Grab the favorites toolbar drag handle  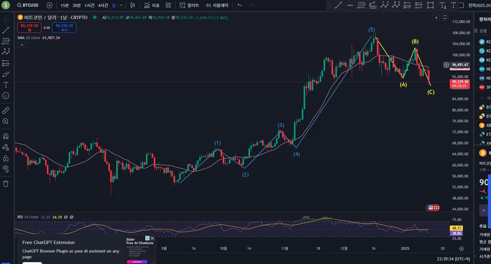pos(329,5)
